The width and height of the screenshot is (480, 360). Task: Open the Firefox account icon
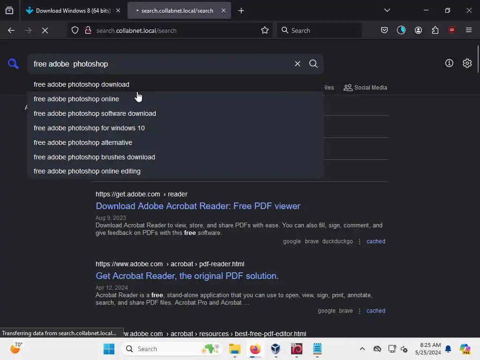click(418, 30)
